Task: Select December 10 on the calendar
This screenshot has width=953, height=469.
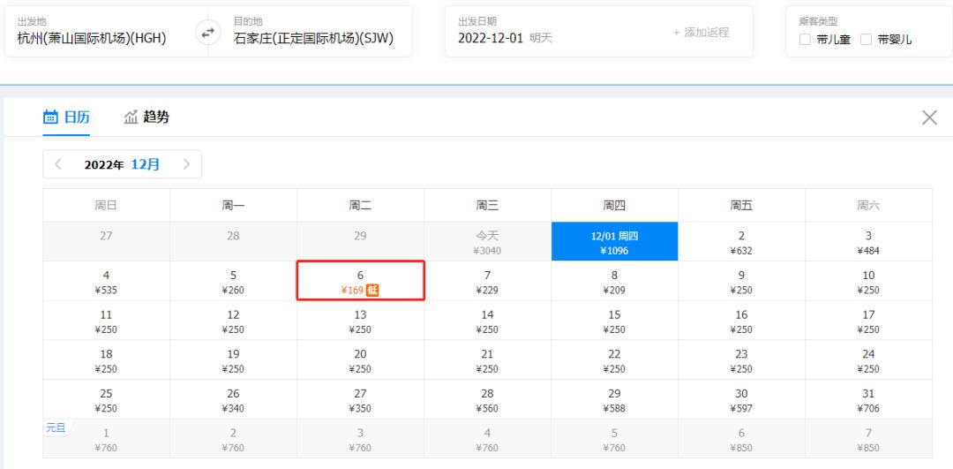Action: pos(868,280)
